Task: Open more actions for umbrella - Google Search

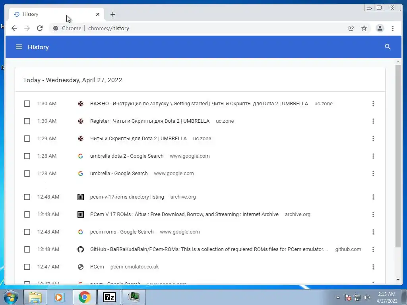Action: 373,173
